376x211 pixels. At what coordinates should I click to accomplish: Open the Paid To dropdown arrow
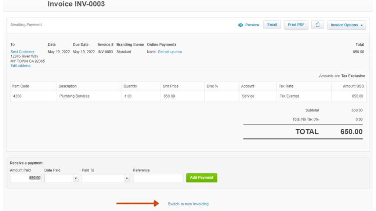point(127,178)
